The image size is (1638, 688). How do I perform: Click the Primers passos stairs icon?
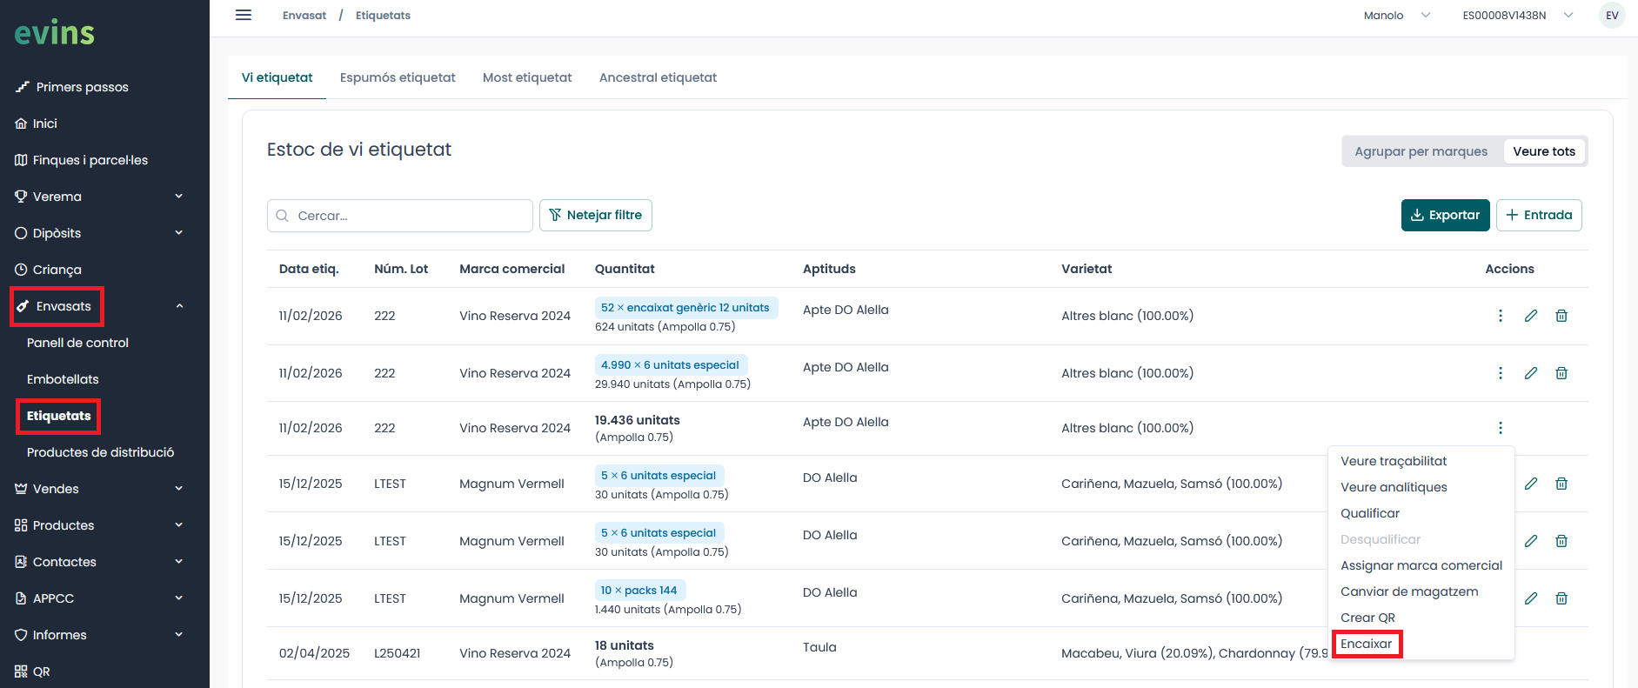coord(23,87)
